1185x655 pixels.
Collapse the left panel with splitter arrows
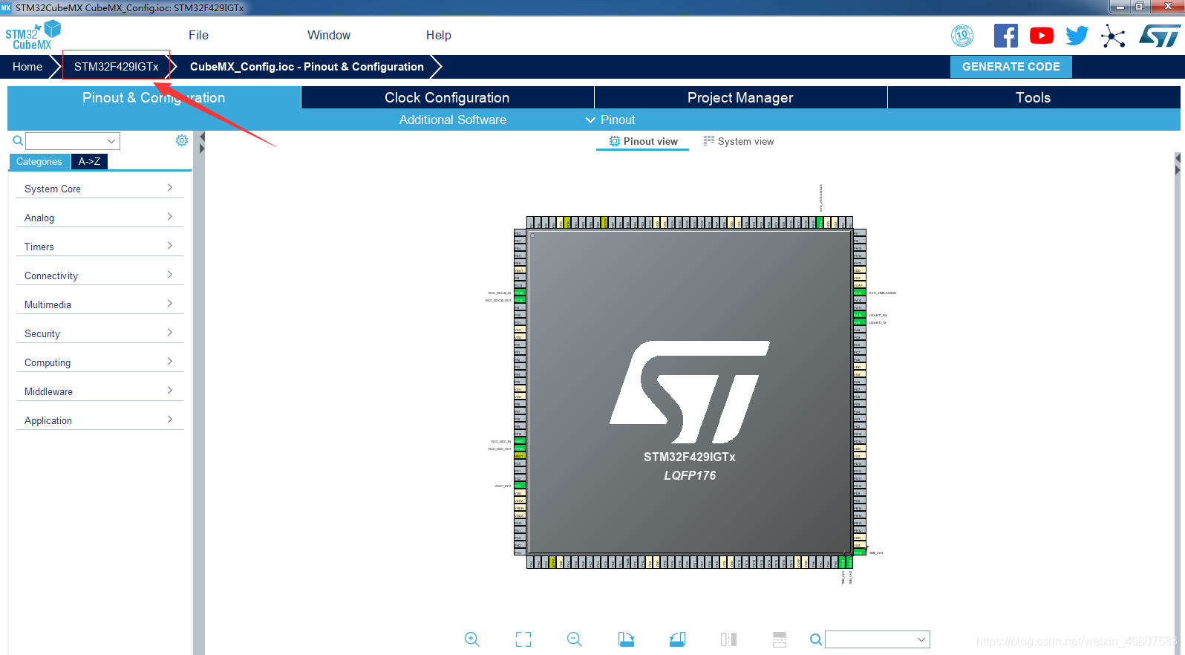201,143
